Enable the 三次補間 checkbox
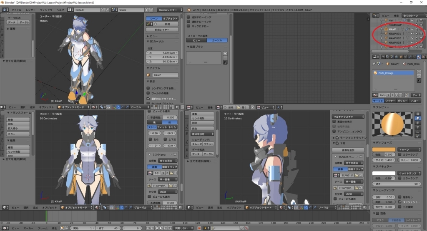427x231 pixels. [x=399, y=207]
